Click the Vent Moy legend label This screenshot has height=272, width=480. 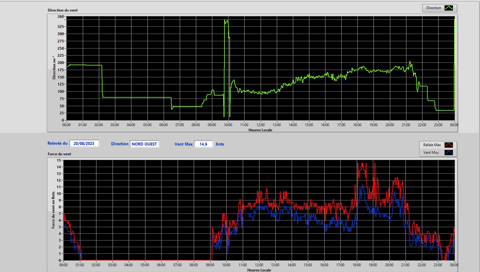tap(431, 153)
